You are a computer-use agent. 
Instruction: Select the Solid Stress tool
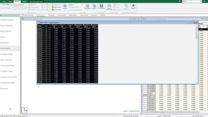tap(56, 10)
